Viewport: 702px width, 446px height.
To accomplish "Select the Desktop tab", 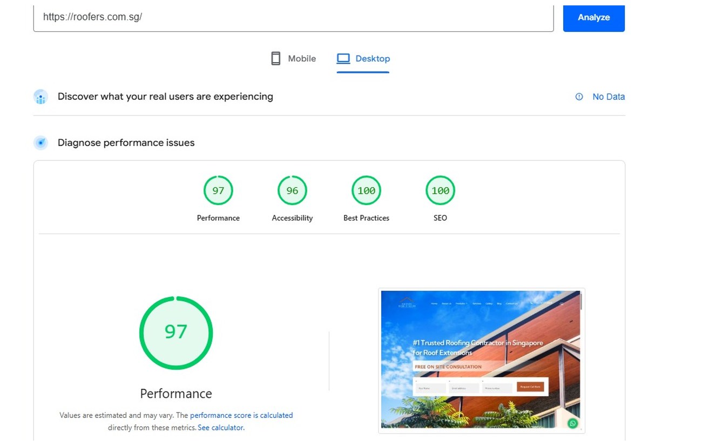I will [363, 58].
